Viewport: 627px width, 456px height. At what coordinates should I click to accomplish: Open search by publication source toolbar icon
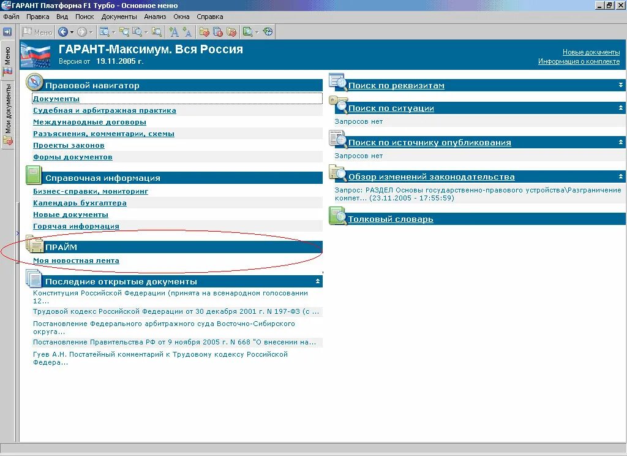click(137, 32)
